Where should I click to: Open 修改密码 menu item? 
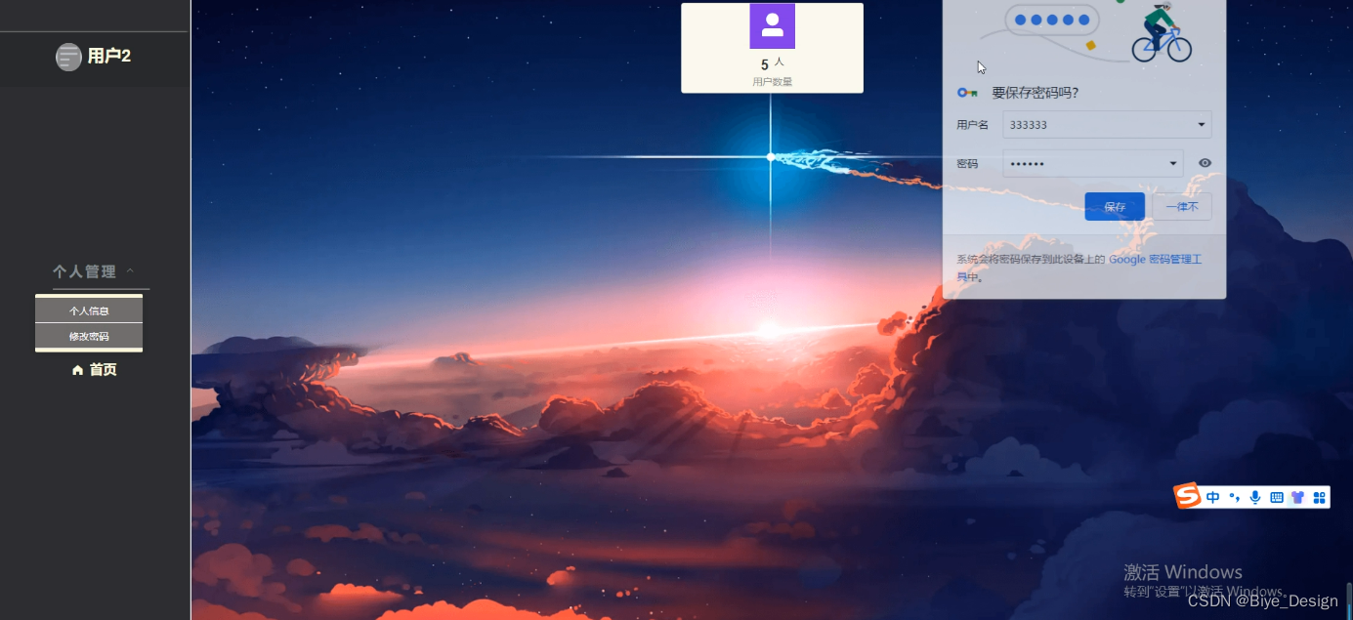tap(89, 336)
